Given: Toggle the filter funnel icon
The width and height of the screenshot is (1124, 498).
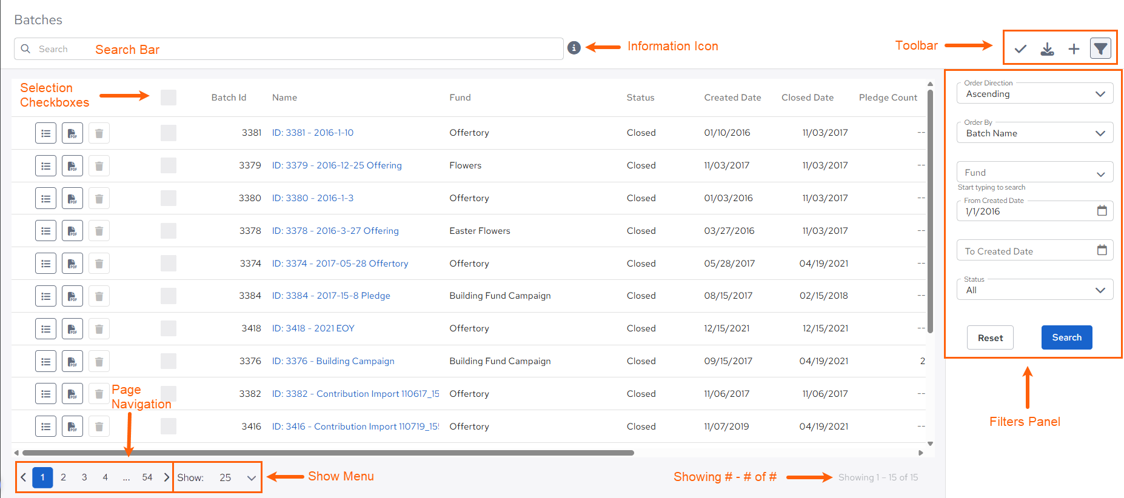Looking at the screenshot, I should 1100,48.
